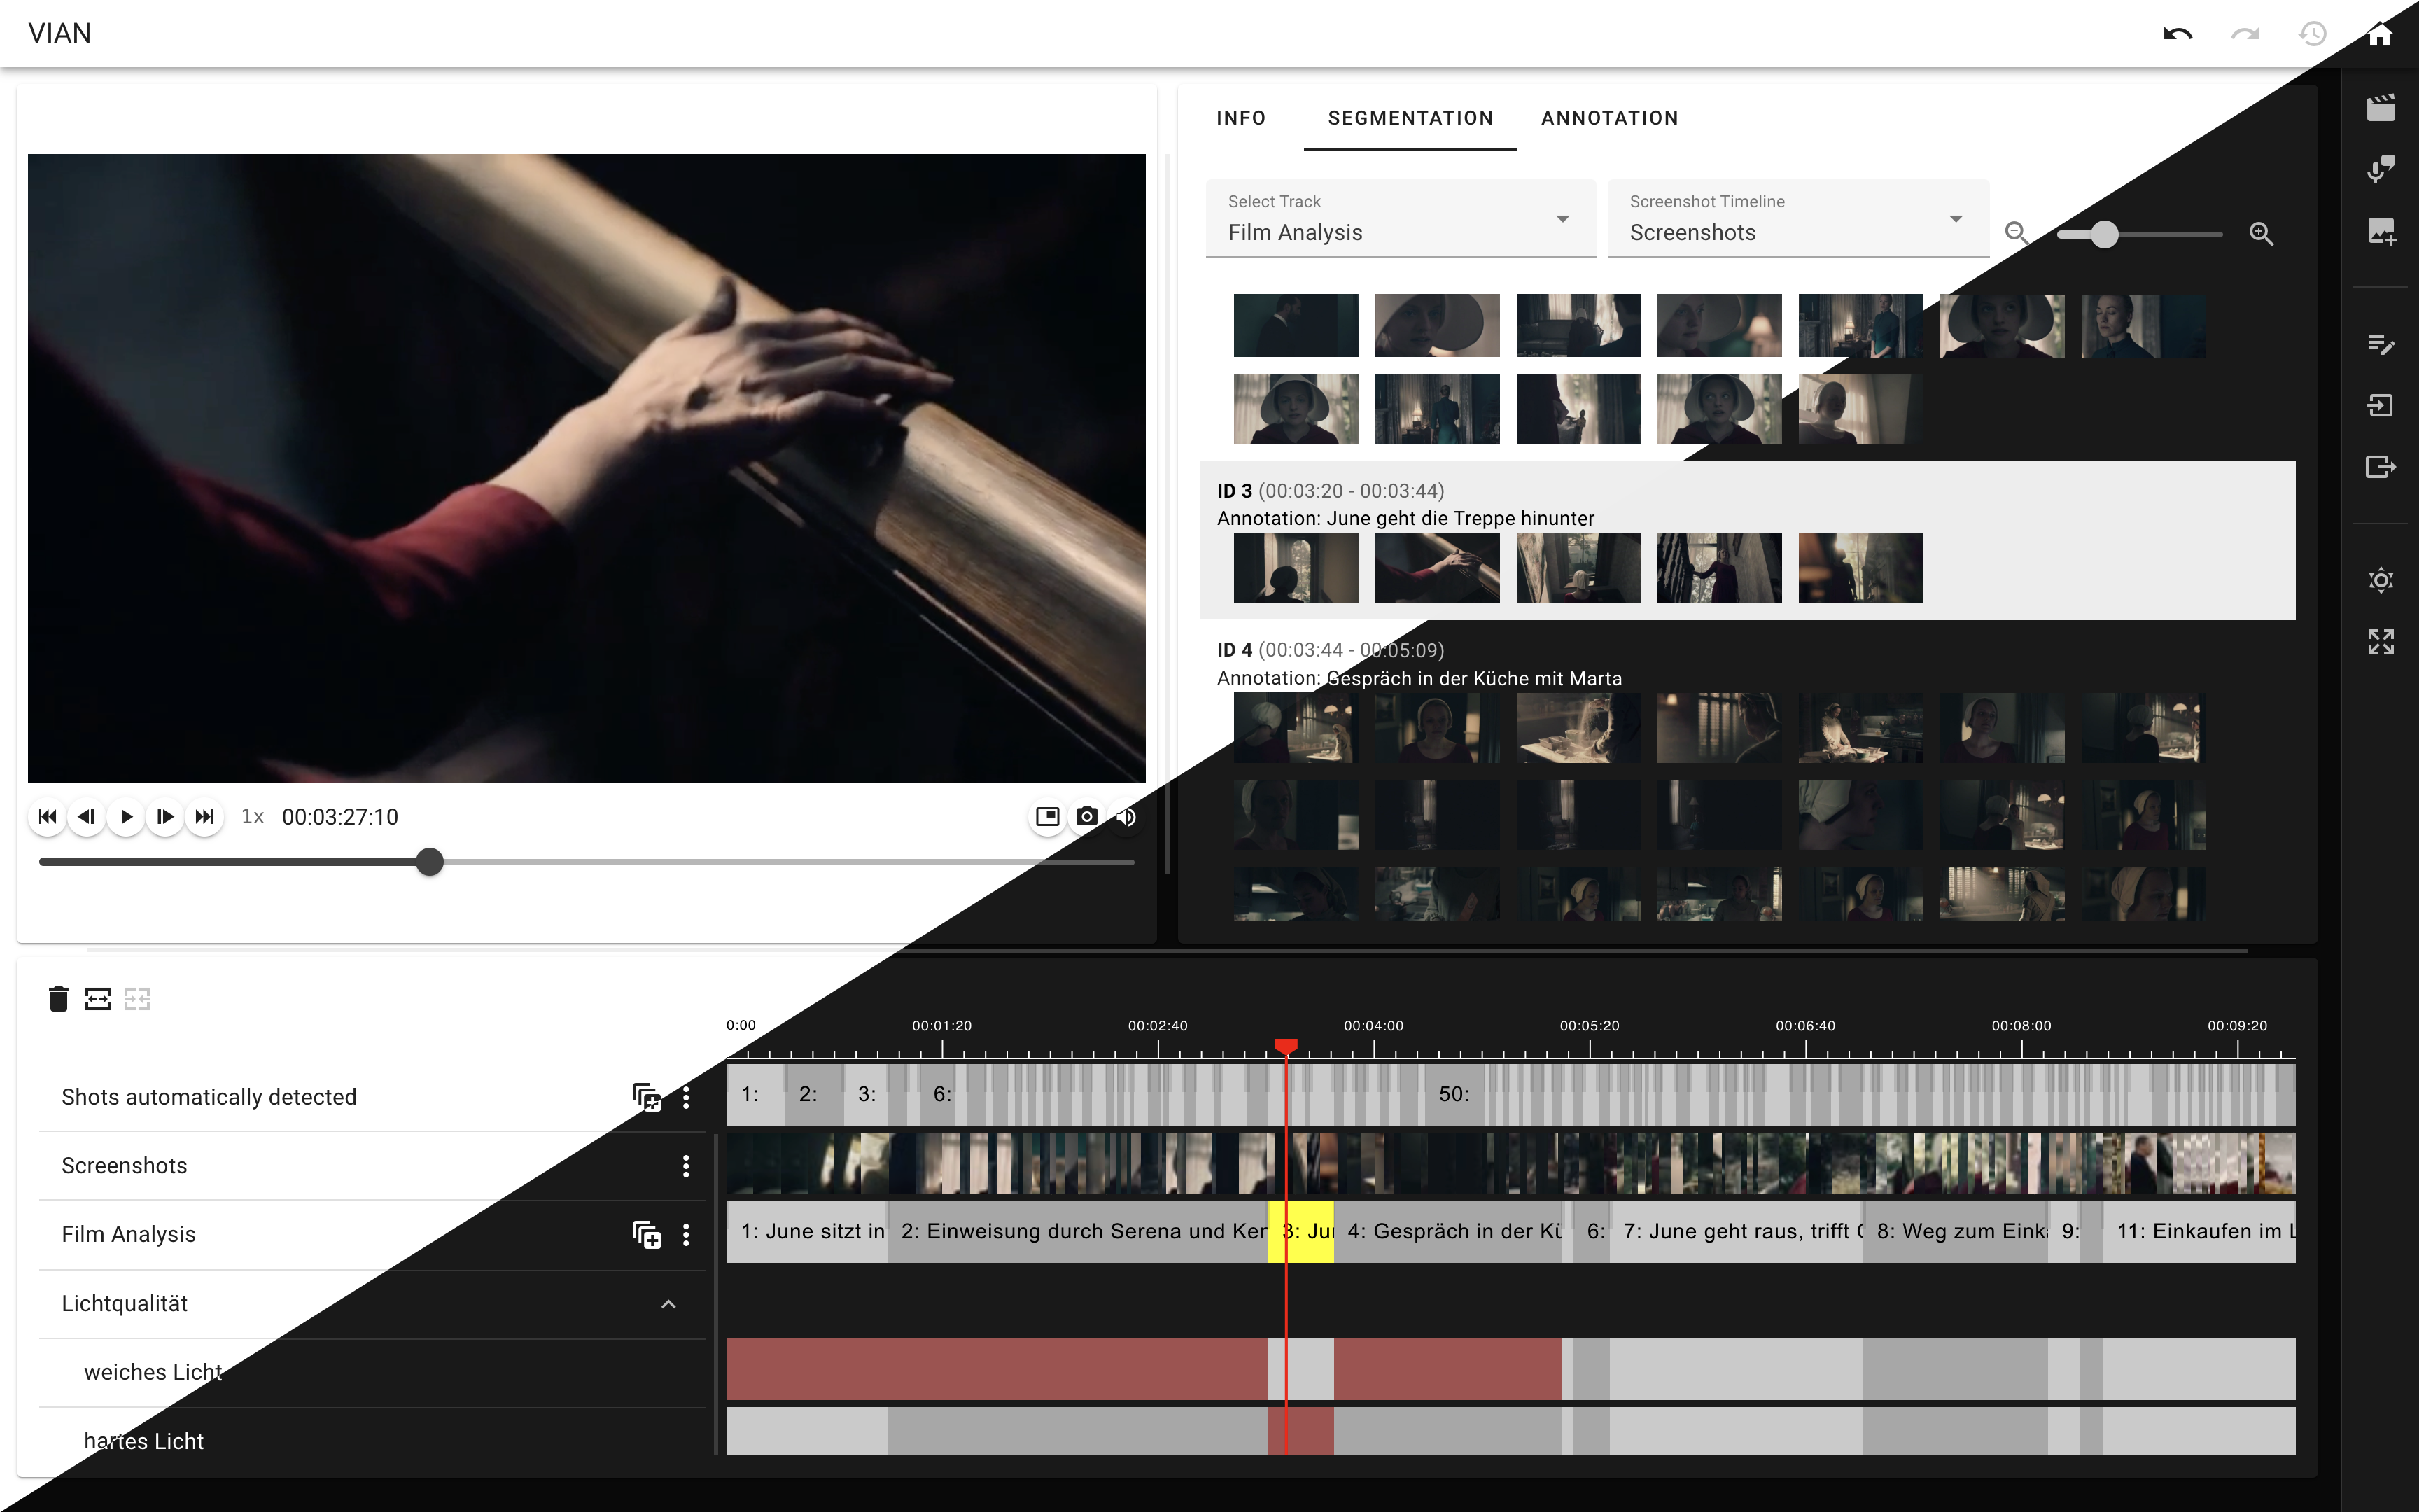Click the thumbnail zoom slider handle
The height and width of the screenshot is (1512, 2419).
tap(2104, 234)
